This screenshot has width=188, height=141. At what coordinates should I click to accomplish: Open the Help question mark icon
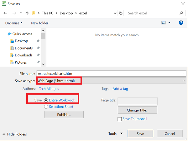[181, 23]
